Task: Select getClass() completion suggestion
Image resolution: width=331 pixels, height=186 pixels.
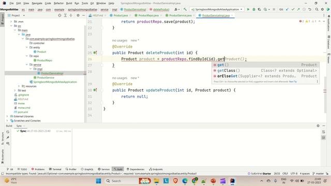Action: (x=265, y=70)
